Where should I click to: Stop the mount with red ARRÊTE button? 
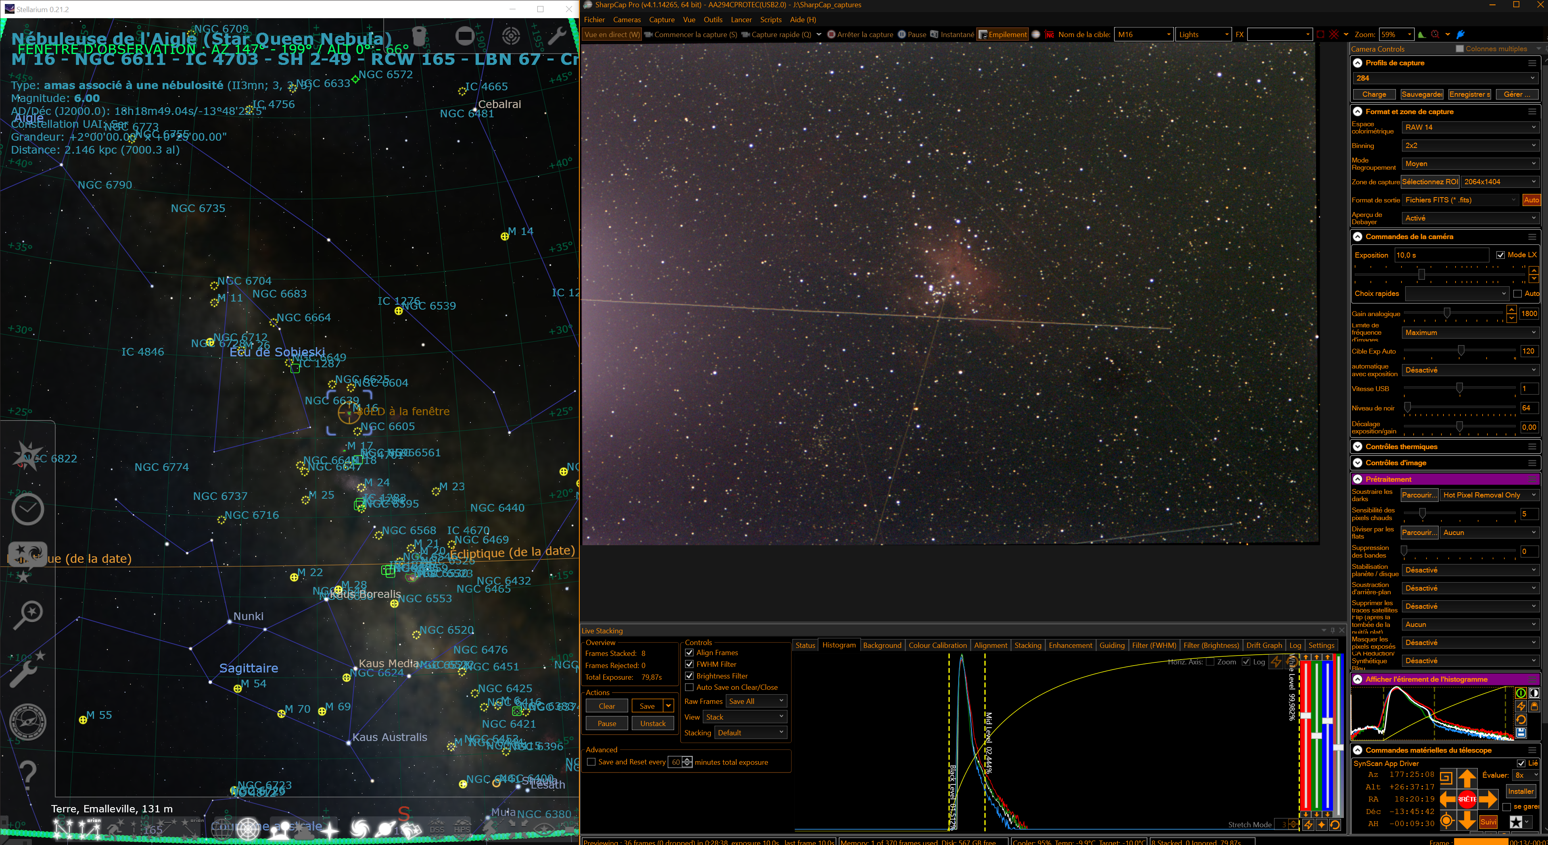[1467, 799]
